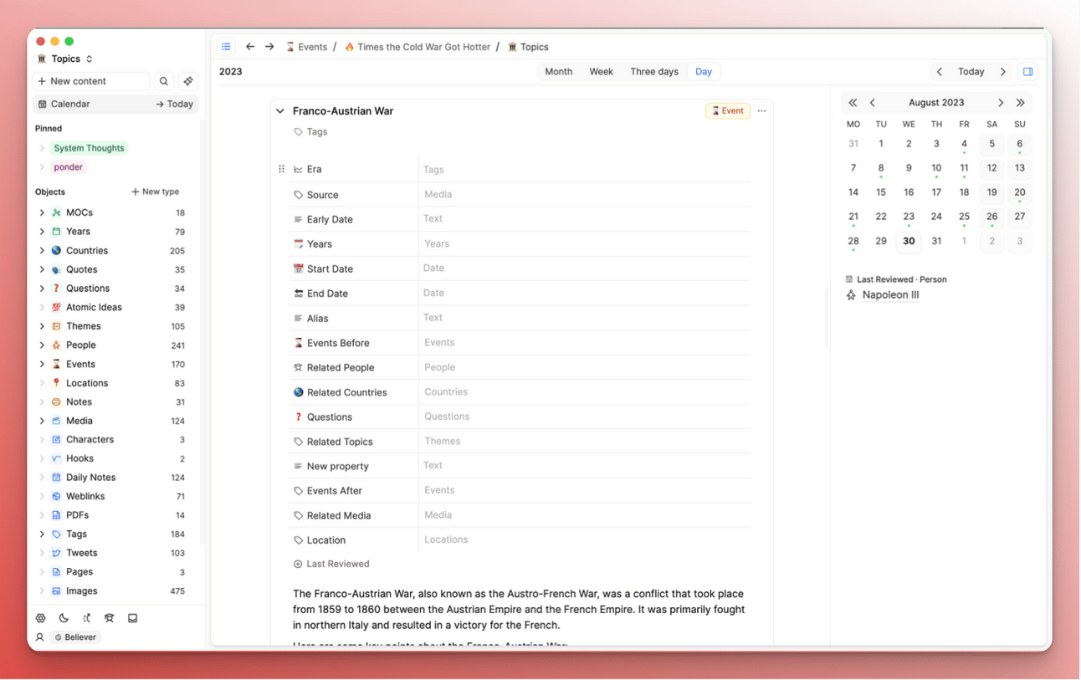
Task: Click the Questions icon in sidebar
Action: click(56, 289)
